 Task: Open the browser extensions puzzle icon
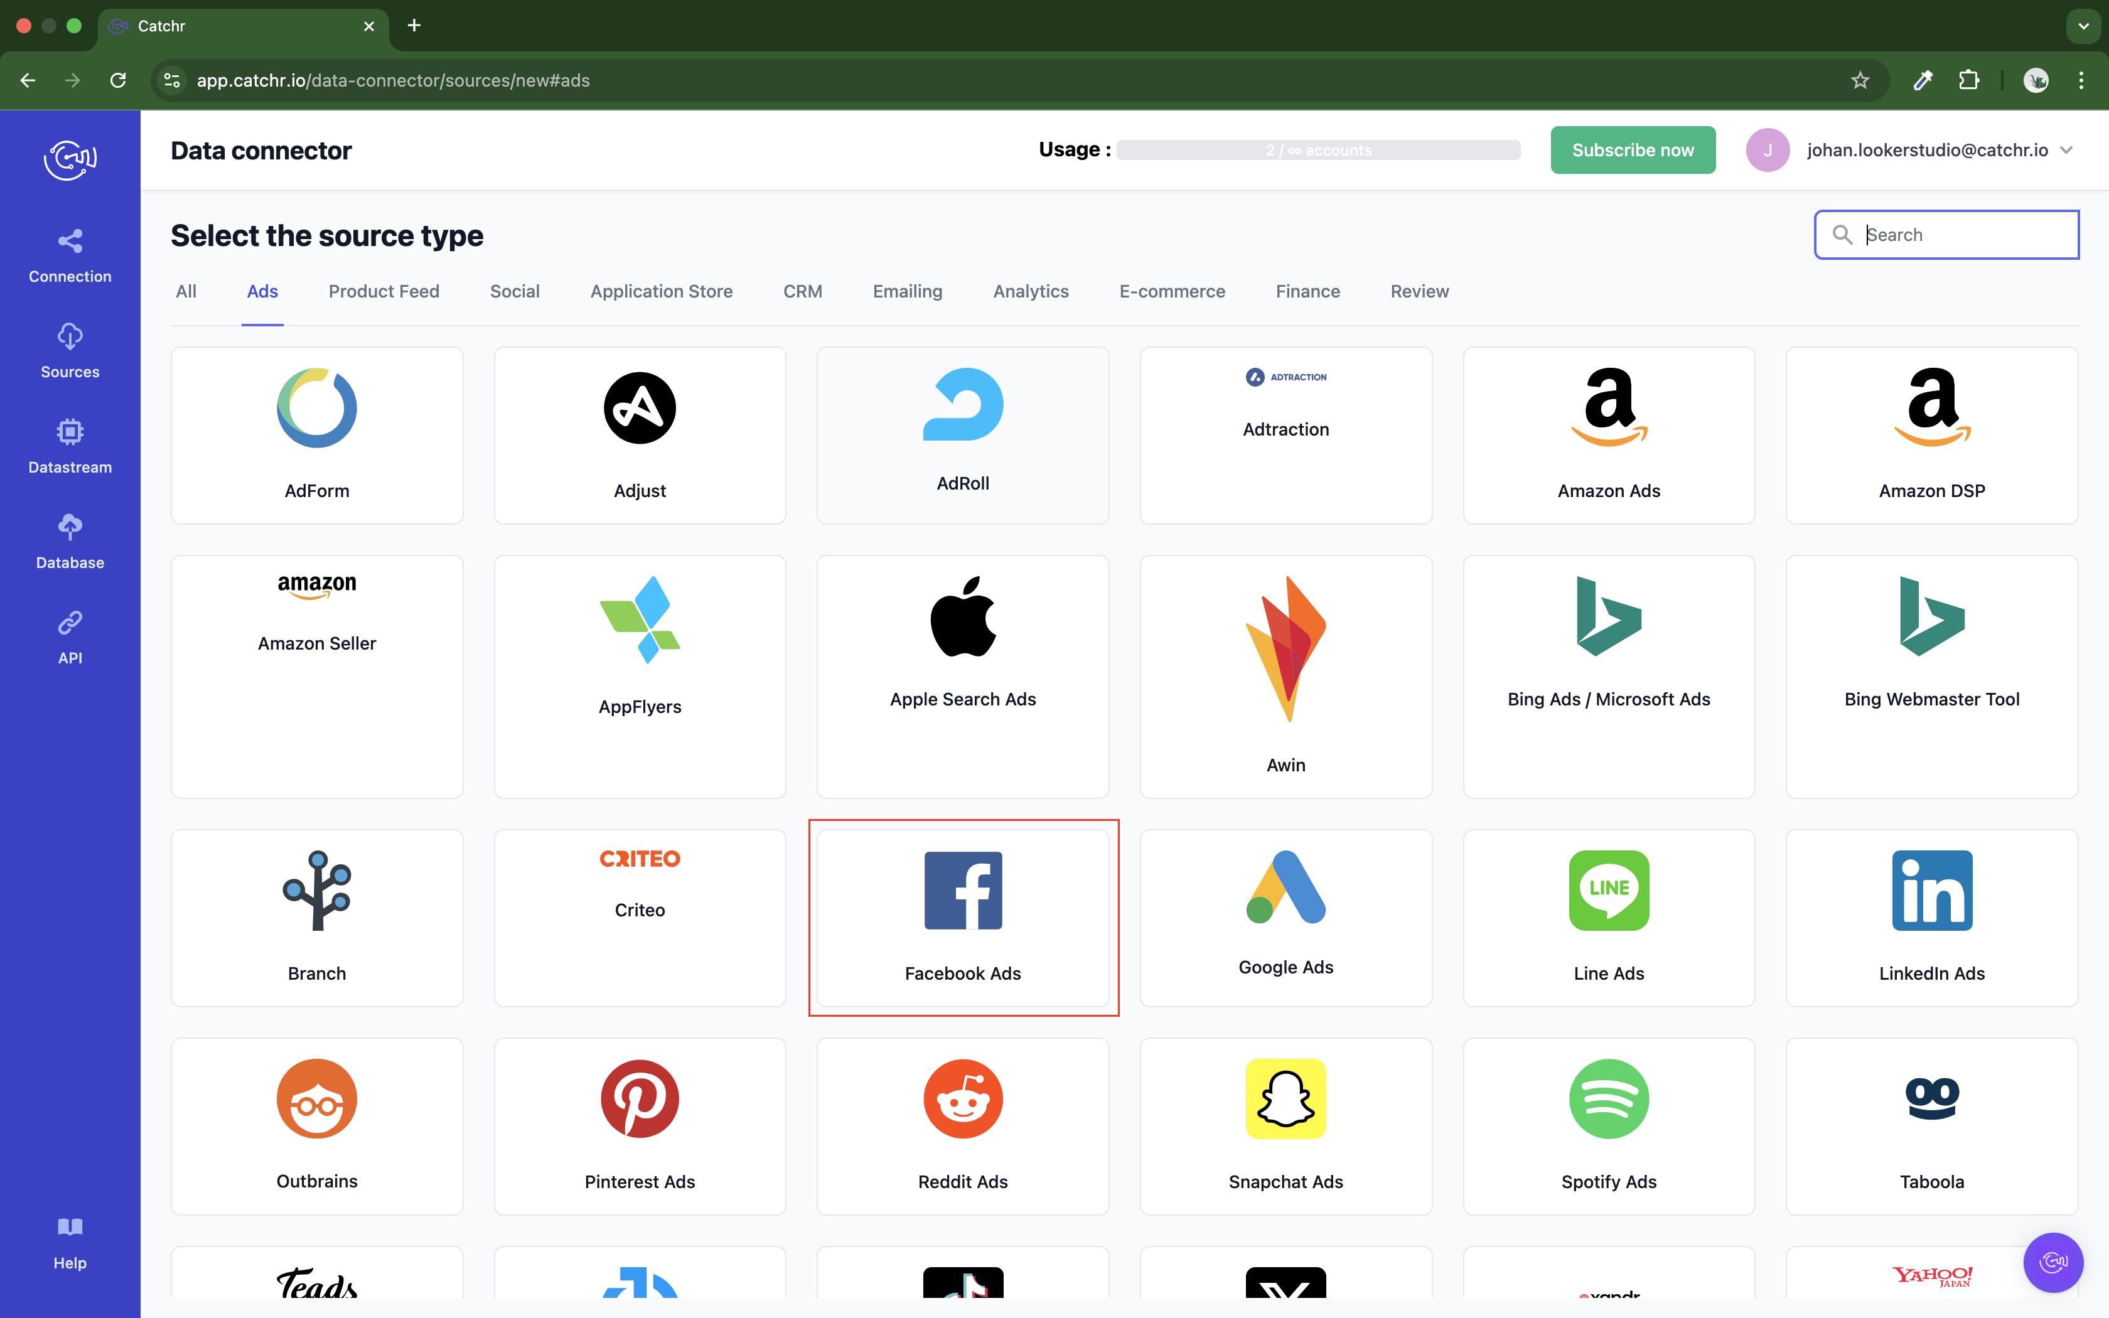(x=1968, y=80)
